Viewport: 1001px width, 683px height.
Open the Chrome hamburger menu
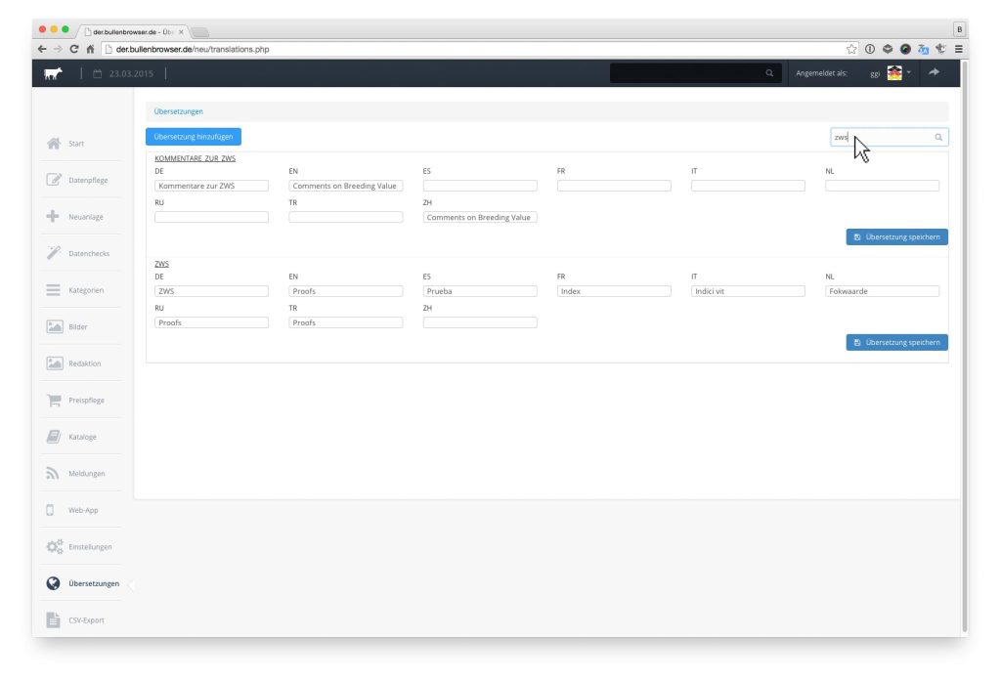click(x=959, y=49)
